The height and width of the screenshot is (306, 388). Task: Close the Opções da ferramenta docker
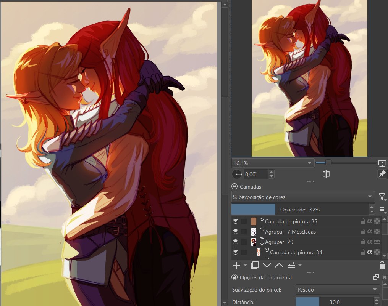pyautogui.click(x=385, y=277)
